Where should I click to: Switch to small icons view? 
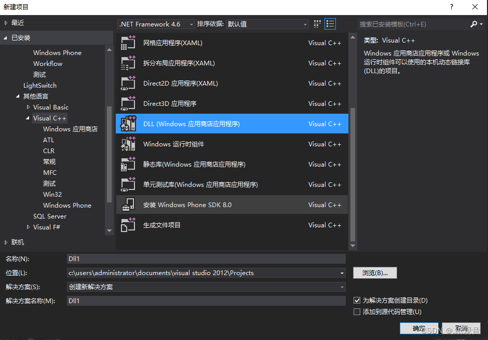point(317,23)
